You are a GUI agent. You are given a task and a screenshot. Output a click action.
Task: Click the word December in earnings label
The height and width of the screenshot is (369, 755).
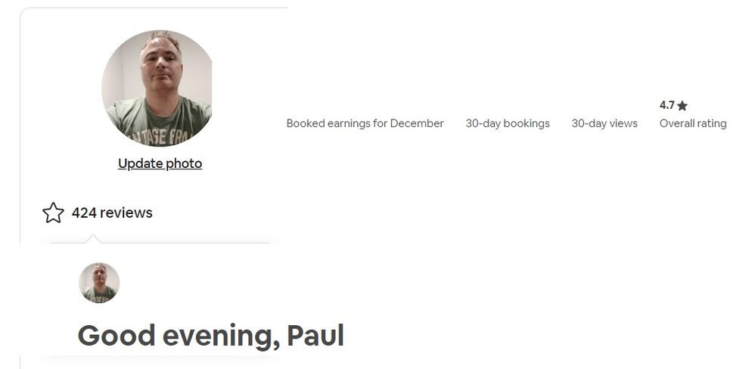pyautogui.click(x=417, y=123)
